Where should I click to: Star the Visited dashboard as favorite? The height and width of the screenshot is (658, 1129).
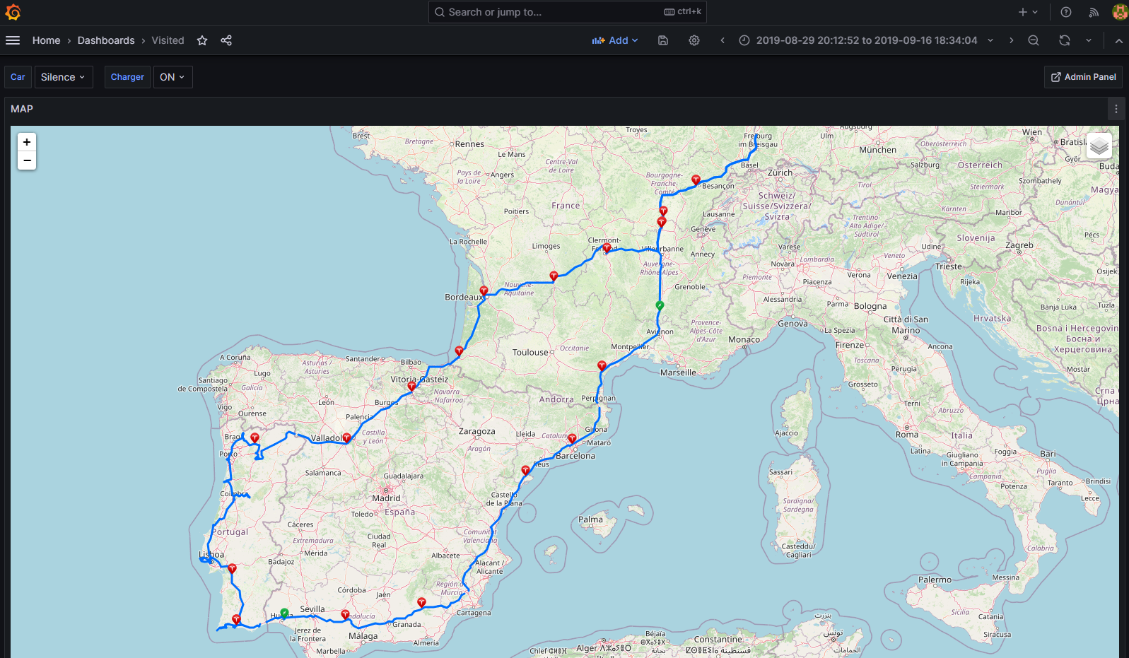tap(202, 40)
